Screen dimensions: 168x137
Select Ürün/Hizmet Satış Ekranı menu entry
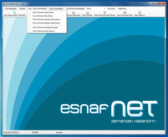click(x=47, y=12)
